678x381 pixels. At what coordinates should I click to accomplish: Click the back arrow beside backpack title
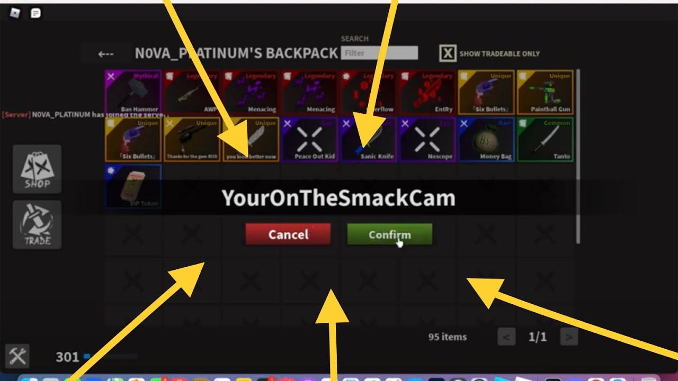[x=106, y=53]
